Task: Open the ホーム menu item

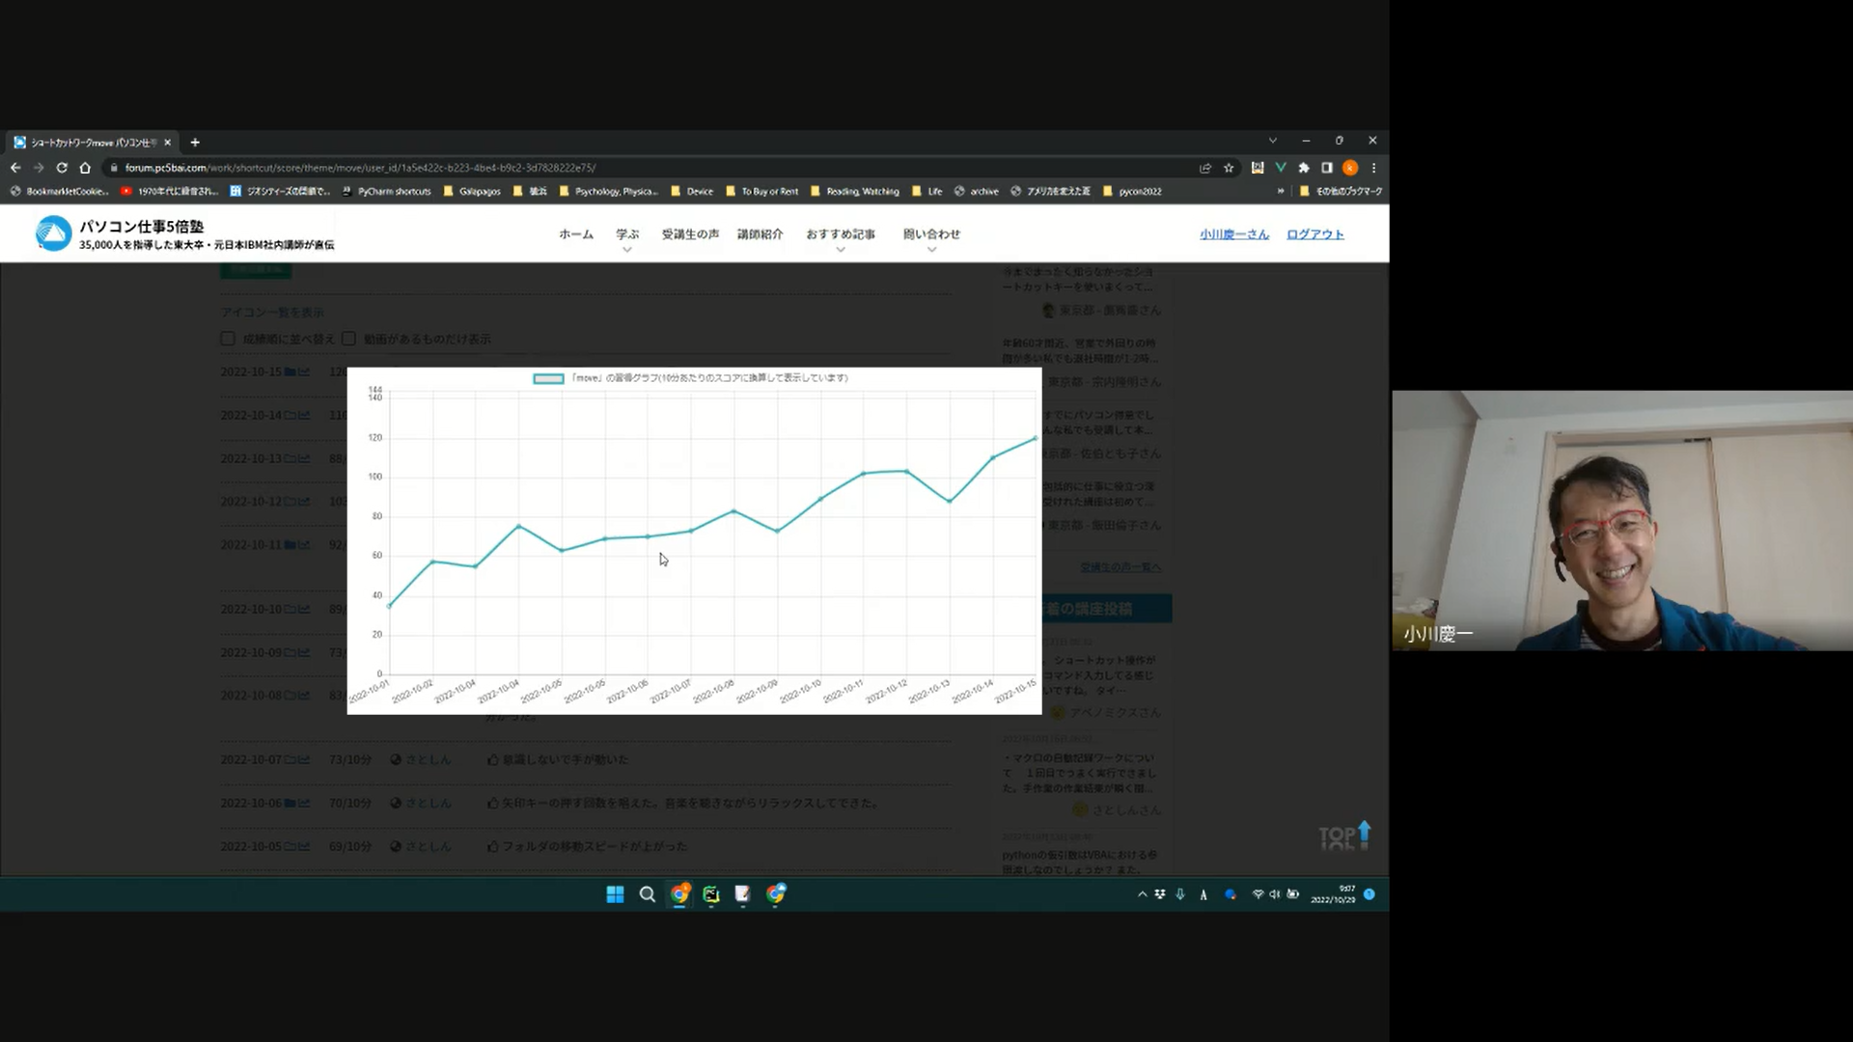Action: point(576,234)
